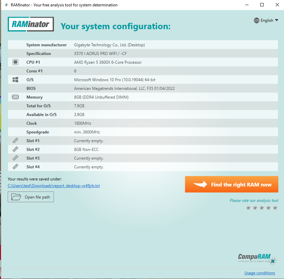Click the Cores #1 label
Viewport: 284px width, 279px height.
coord(34,71)
